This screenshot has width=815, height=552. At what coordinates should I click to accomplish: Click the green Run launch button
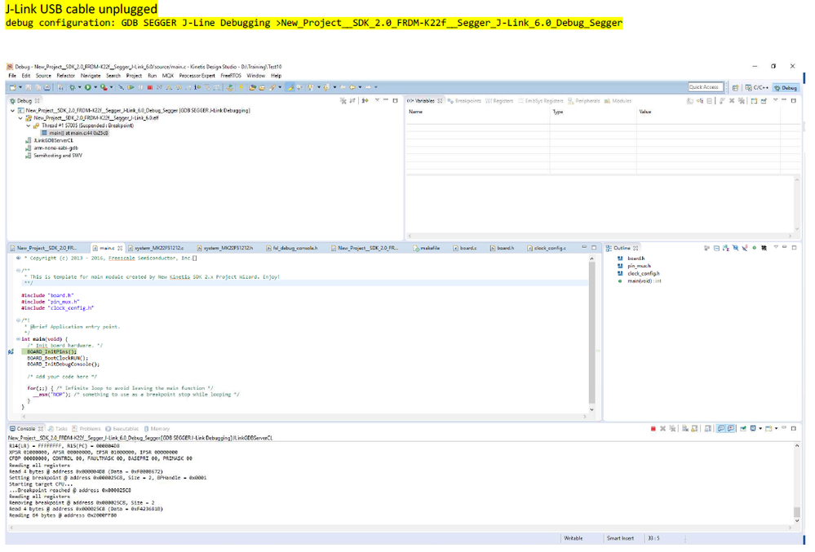coord(88,87)
